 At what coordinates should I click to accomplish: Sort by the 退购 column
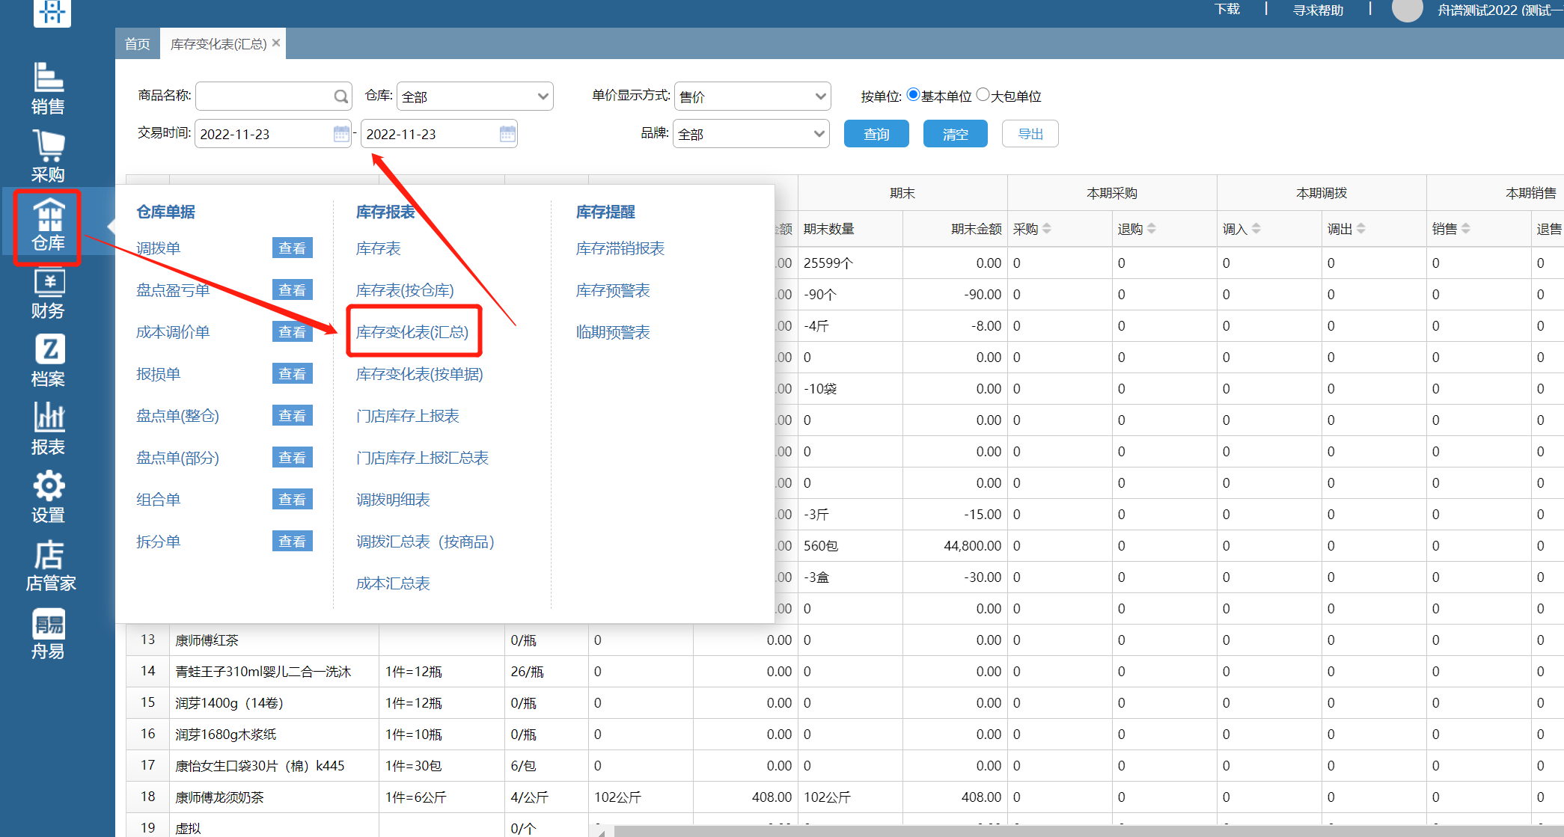[1152, 229]
